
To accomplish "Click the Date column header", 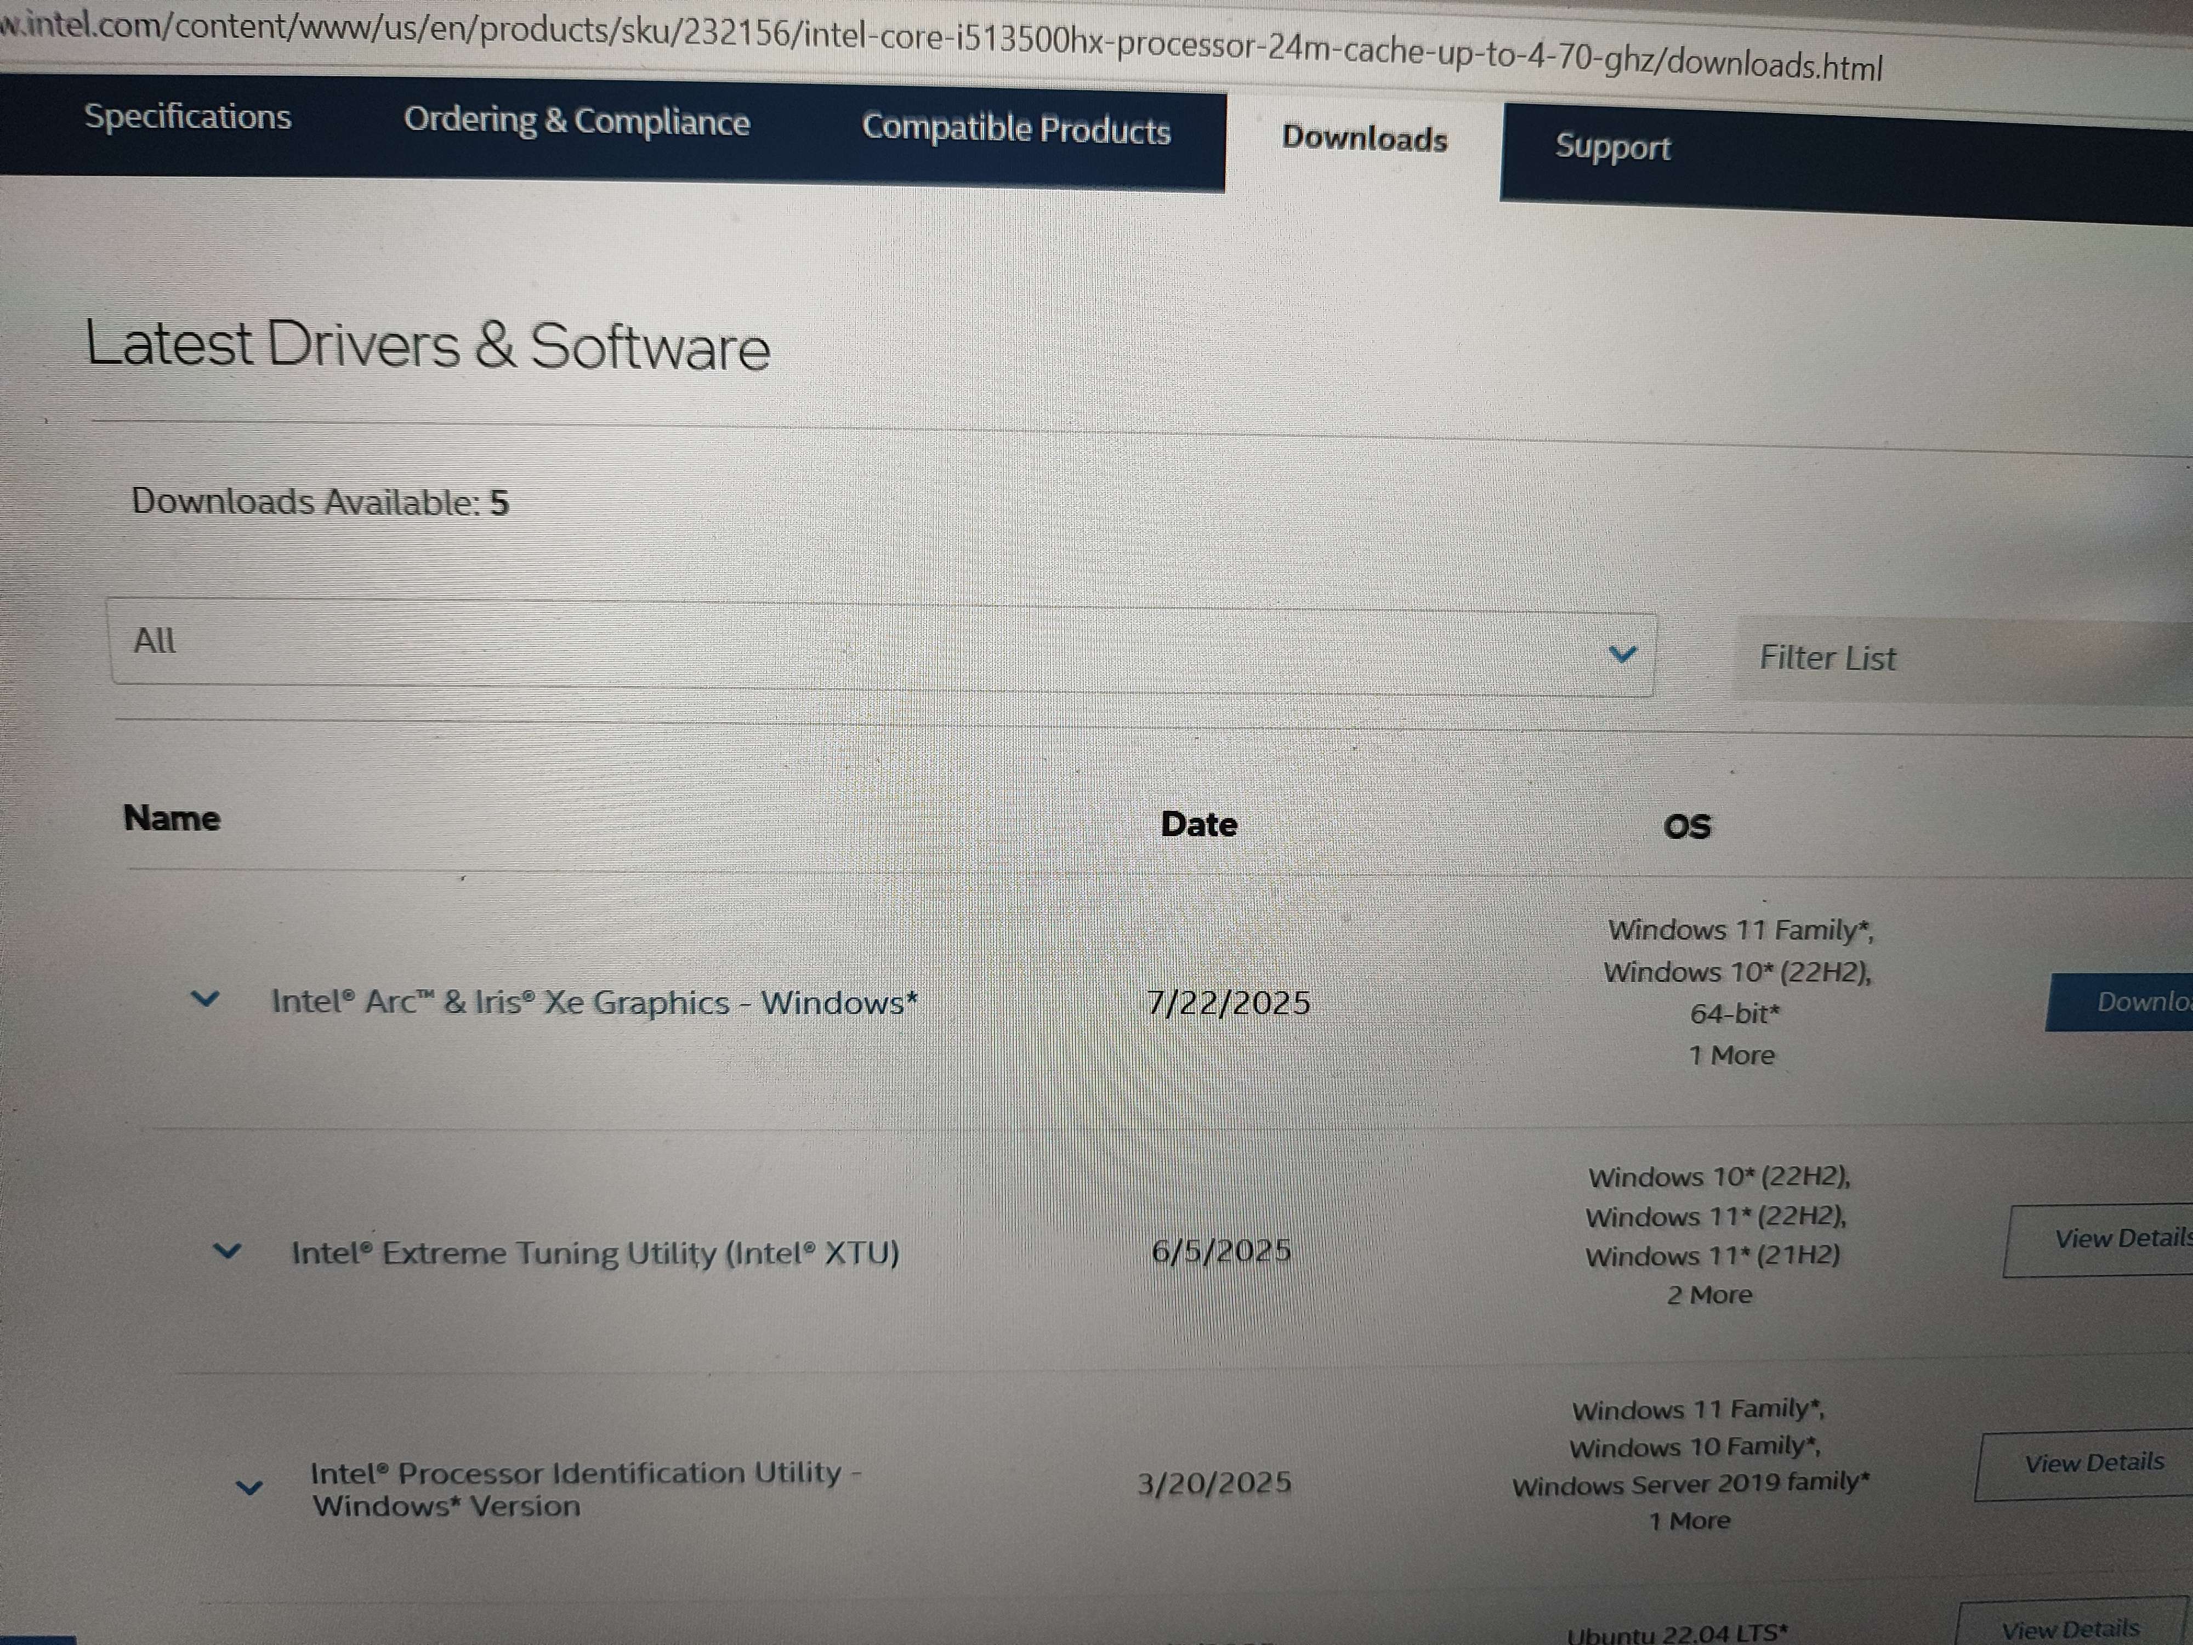I will pos(1198,825).
